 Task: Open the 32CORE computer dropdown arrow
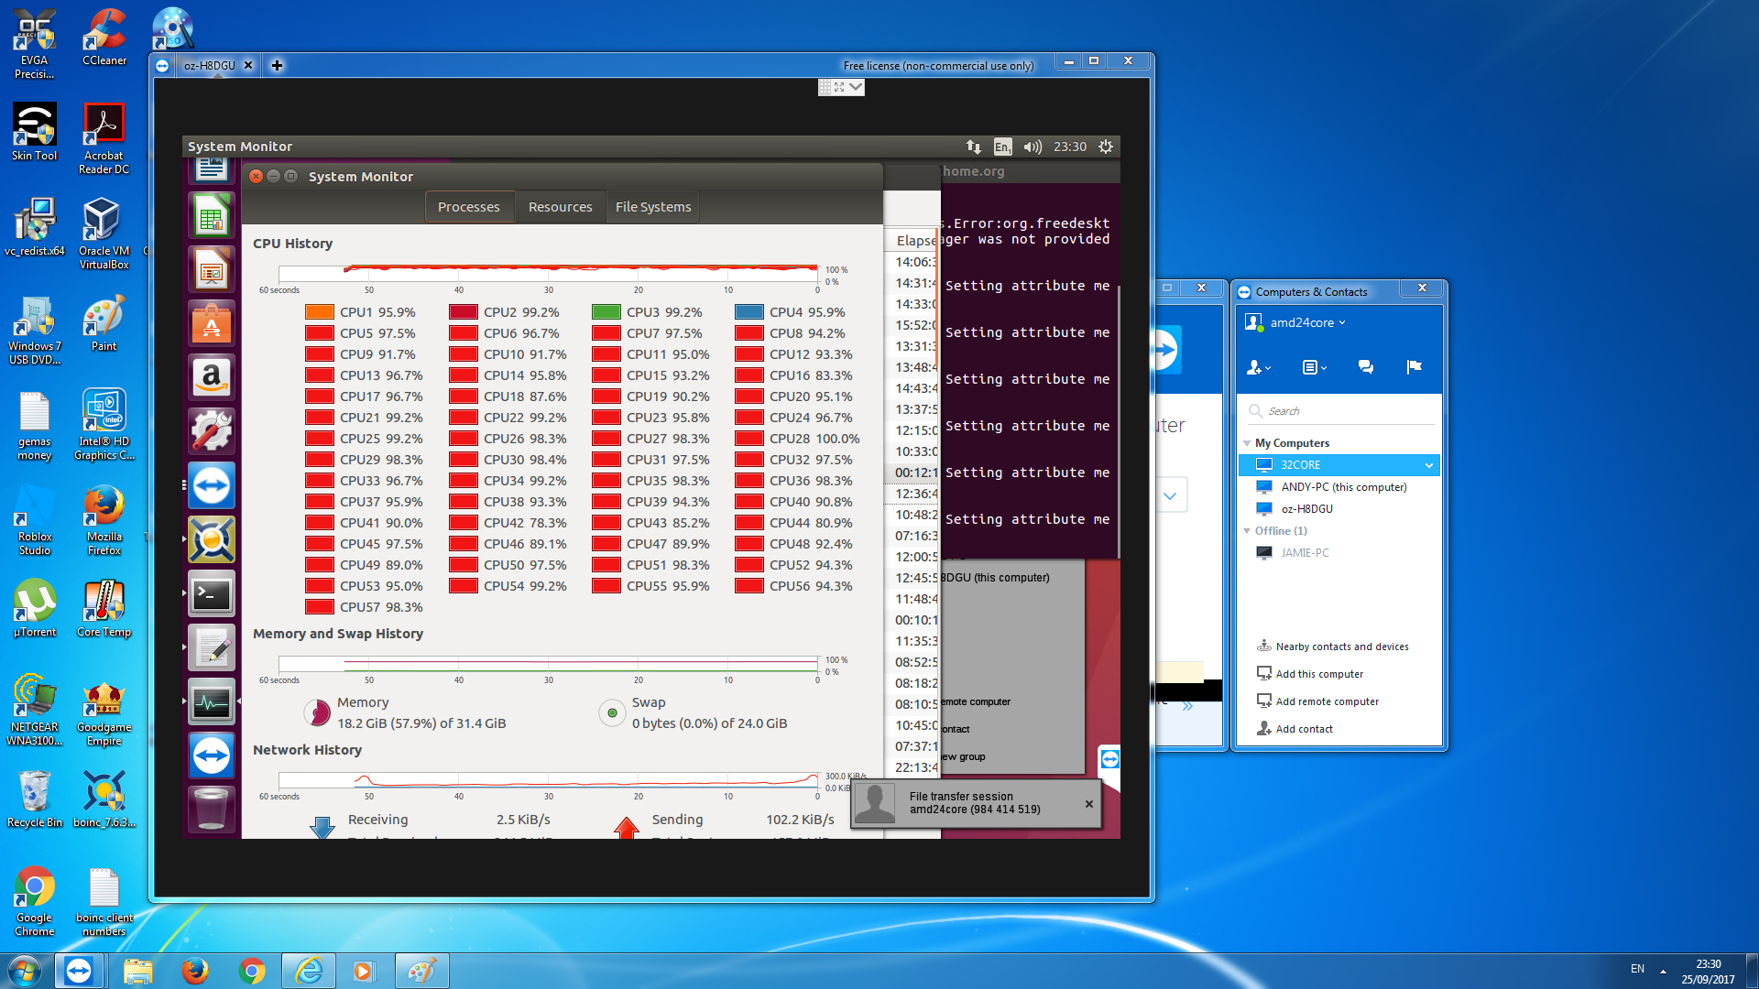click(1428, 465)
